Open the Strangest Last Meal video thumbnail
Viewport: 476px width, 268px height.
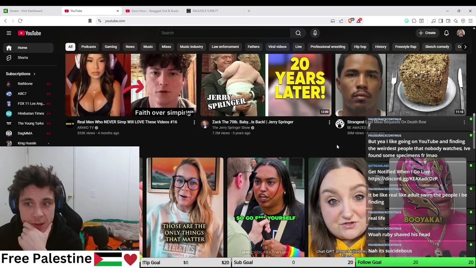401,85
